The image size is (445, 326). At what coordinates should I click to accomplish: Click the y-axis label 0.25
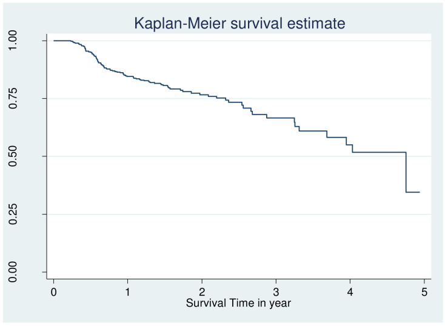13,215
